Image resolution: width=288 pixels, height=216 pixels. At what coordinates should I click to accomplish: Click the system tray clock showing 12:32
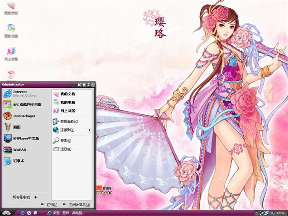click(x=280, y=212)
